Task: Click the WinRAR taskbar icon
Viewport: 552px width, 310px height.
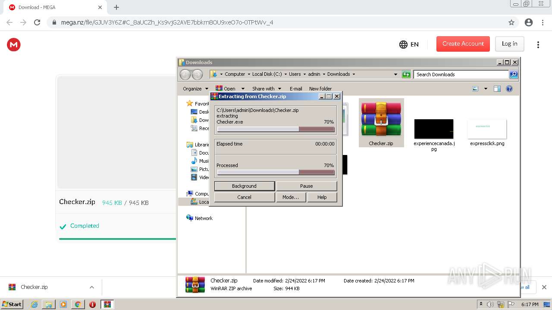Action: coord(107,304)
